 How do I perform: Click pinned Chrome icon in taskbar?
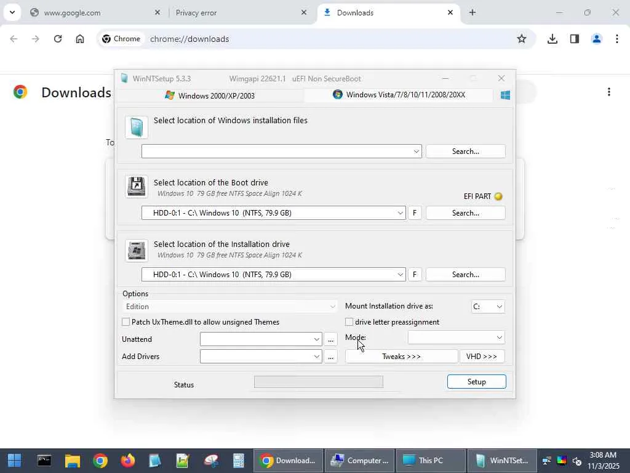click(x=100, y=461)
